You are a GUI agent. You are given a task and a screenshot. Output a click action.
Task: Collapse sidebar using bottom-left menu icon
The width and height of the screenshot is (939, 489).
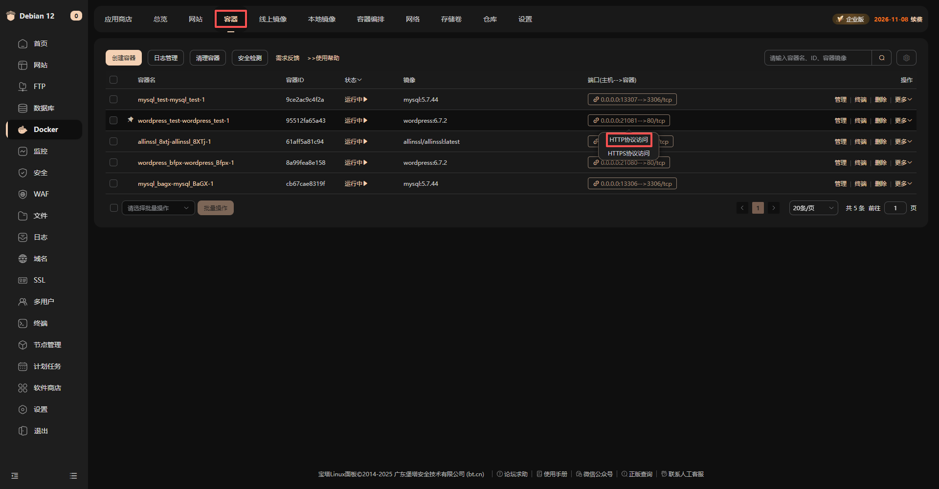[15, 476]
